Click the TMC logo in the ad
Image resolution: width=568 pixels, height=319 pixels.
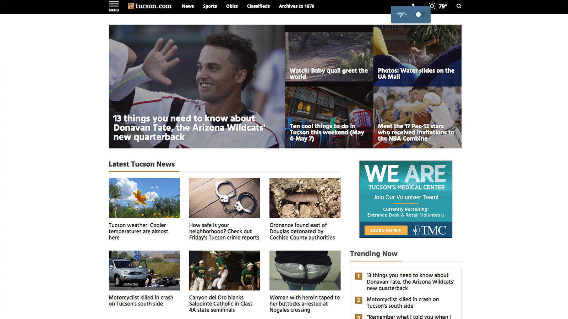click(430, 230)
